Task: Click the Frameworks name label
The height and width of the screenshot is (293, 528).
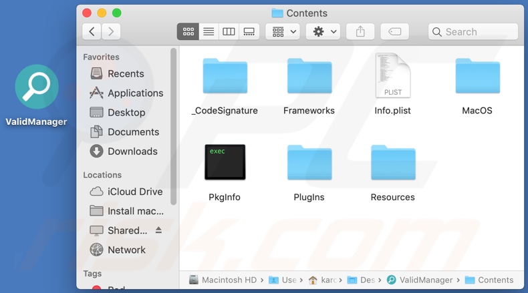Action: [x=309, y=111]
